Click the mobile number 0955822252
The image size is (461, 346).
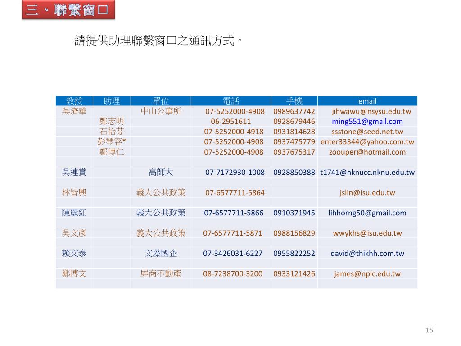pos(294,254)
